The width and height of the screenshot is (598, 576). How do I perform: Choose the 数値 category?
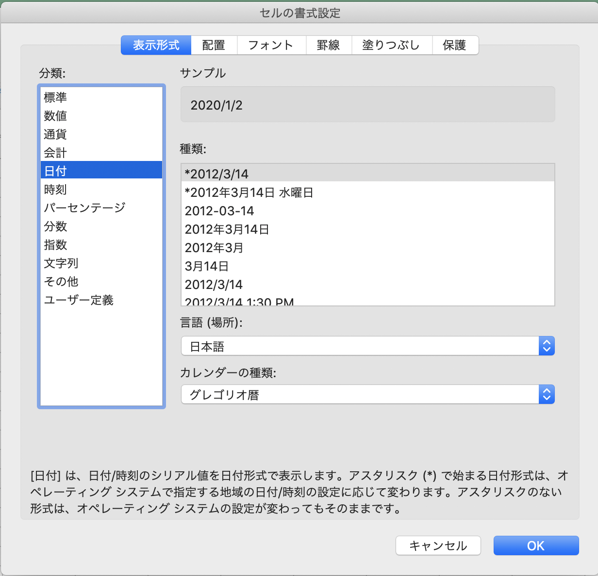click(55, 116)
